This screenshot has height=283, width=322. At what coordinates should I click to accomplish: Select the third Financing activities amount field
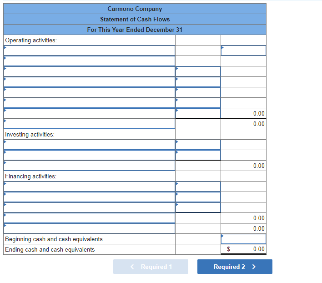198,207
